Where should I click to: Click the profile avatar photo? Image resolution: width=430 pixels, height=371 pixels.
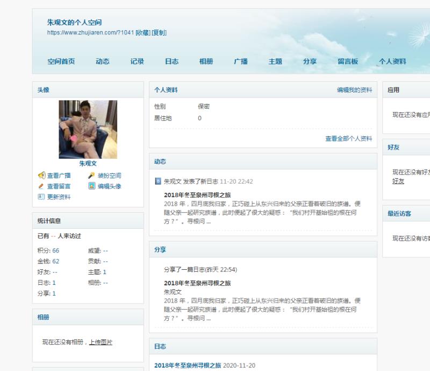pyautogui.click(x=88, y=129)
